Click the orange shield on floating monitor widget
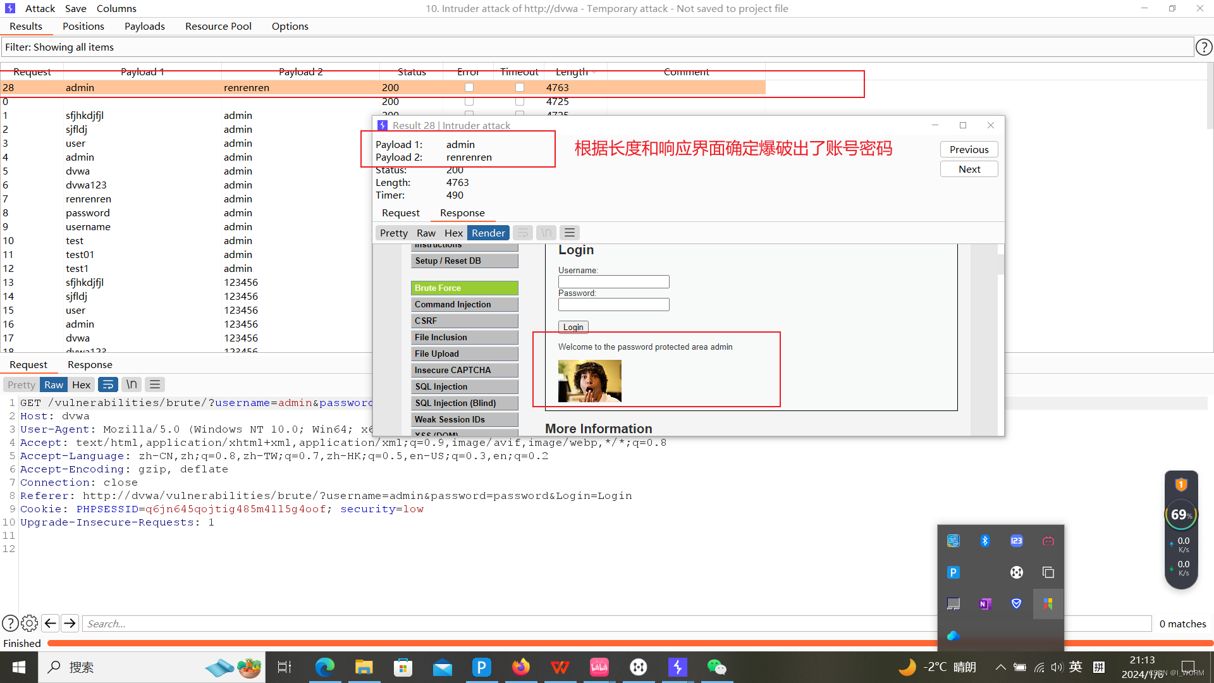The image size is (1214, 683). [x=1181, y=485]
